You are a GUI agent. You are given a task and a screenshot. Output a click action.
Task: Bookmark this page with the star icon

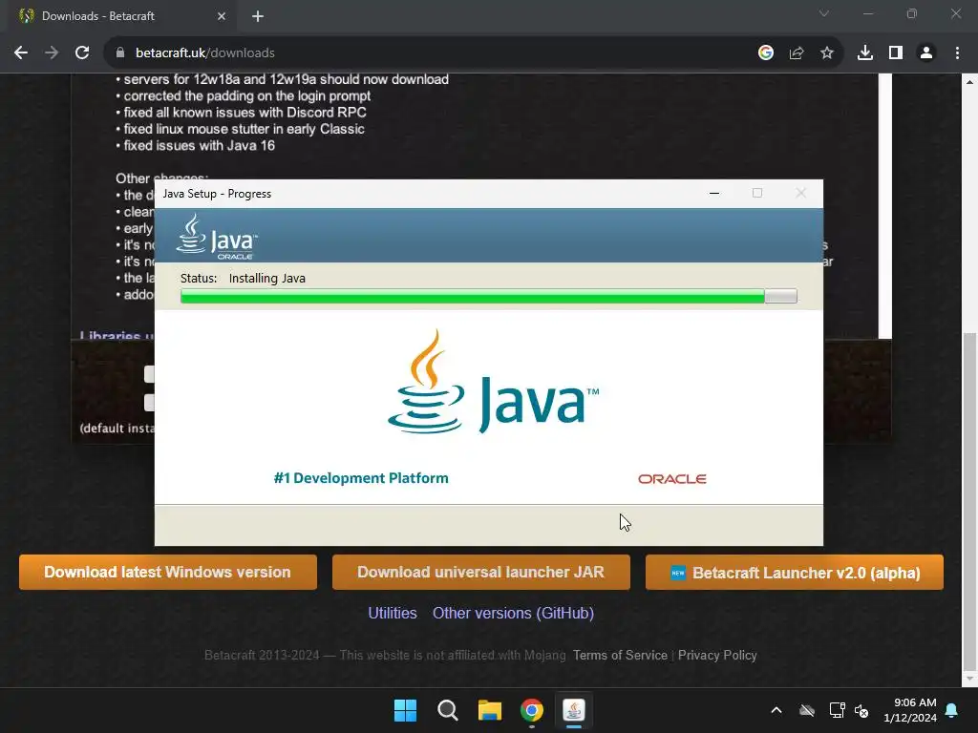[x=827, y=53]
